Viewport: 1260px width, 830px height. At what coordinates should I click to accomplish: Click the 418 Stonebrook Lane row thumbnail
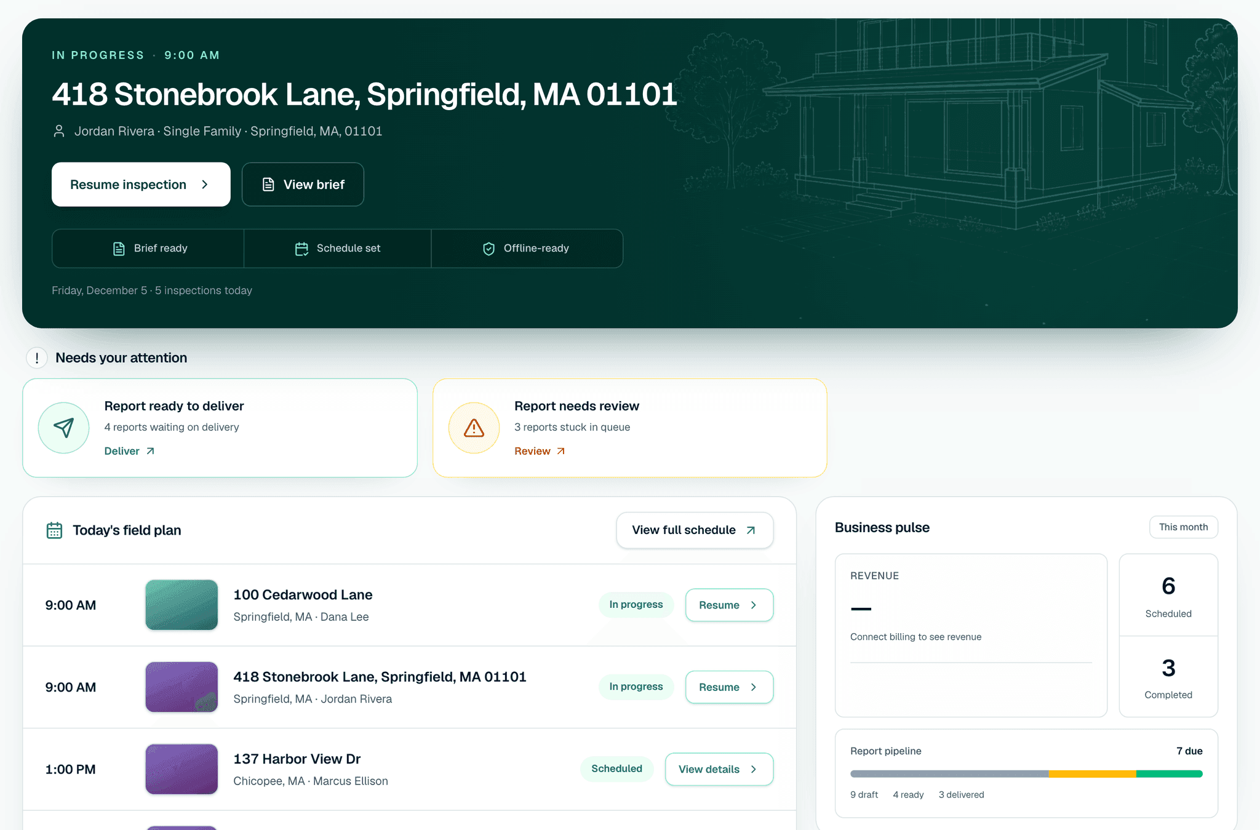(x=181, y=687)
